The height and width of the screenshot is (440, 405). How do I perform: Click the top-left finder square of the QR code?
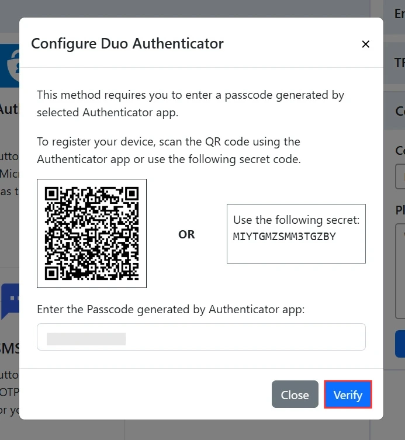coord(51,193)
